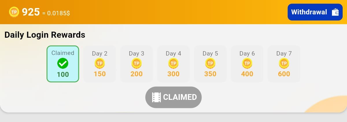
Task: Open the Withdrawal page
Action: coord(315,12)
